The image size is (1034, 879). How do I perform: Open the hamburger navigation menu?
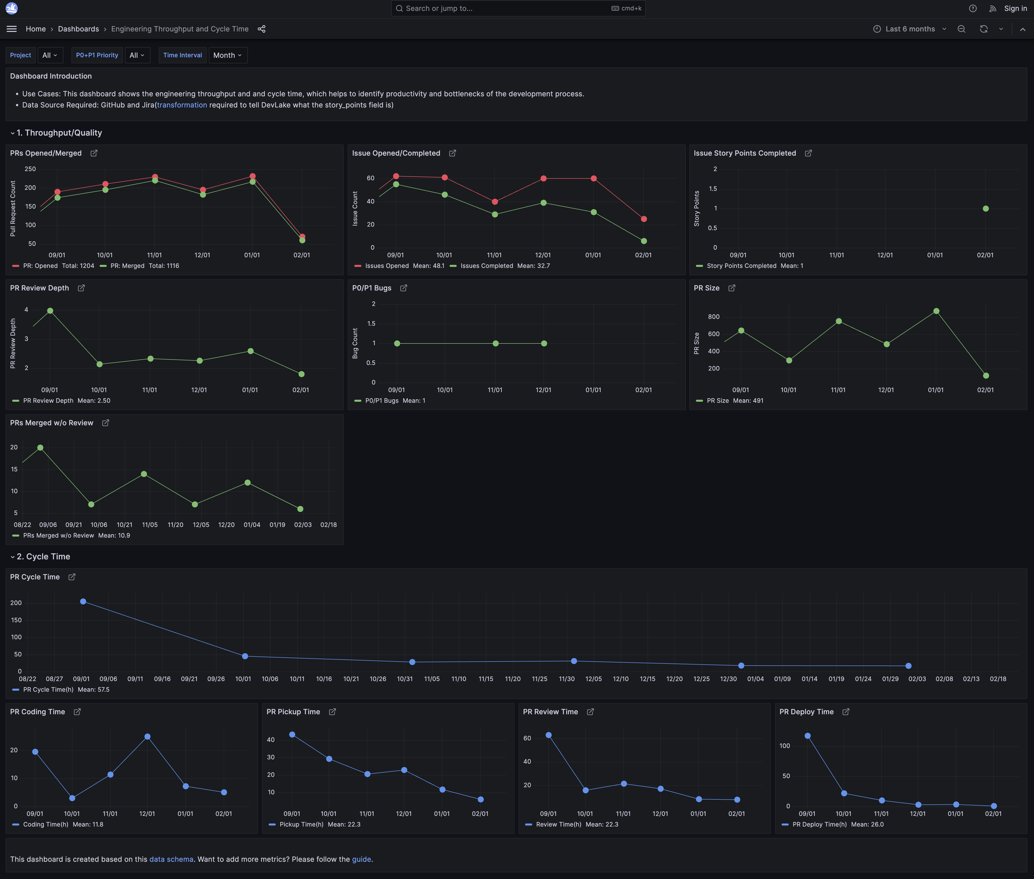click(x=11, y=29)
